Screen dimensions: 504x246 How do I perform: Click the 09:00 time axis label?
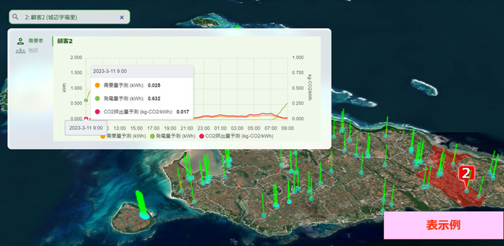pos(287,128)
